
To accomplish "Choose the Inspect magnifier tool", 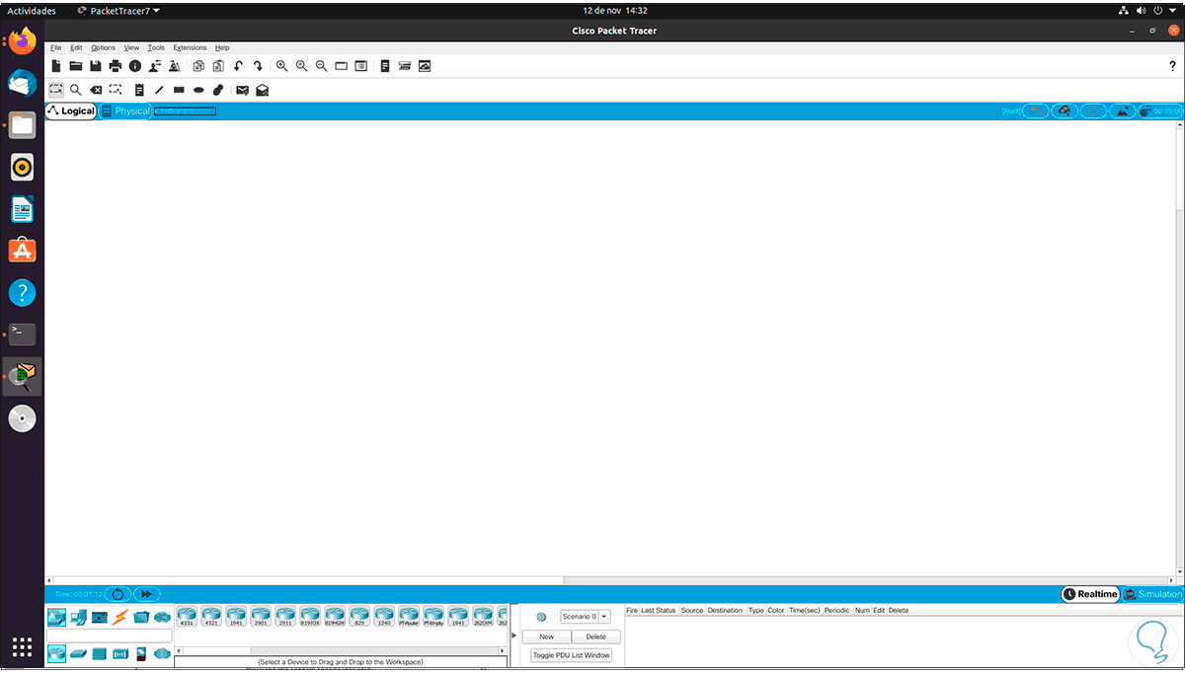I will 76,90.
